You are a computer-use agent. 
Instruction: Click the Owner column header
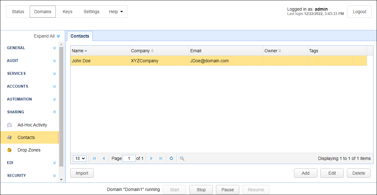click(285, 51)
